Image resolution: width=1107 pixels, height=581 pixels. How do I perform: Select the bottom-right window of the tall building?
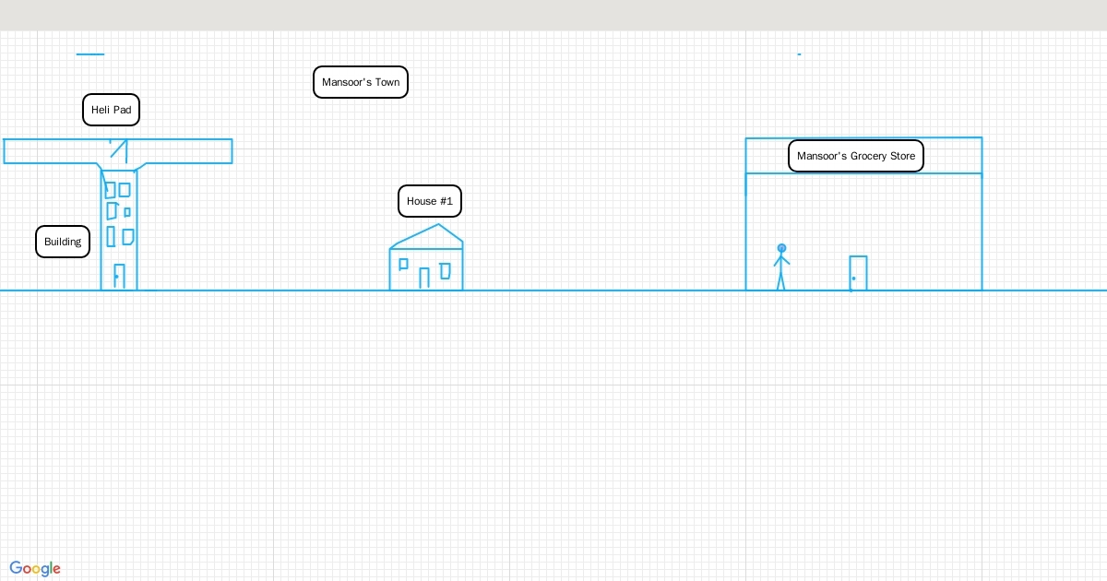[128, 237]
